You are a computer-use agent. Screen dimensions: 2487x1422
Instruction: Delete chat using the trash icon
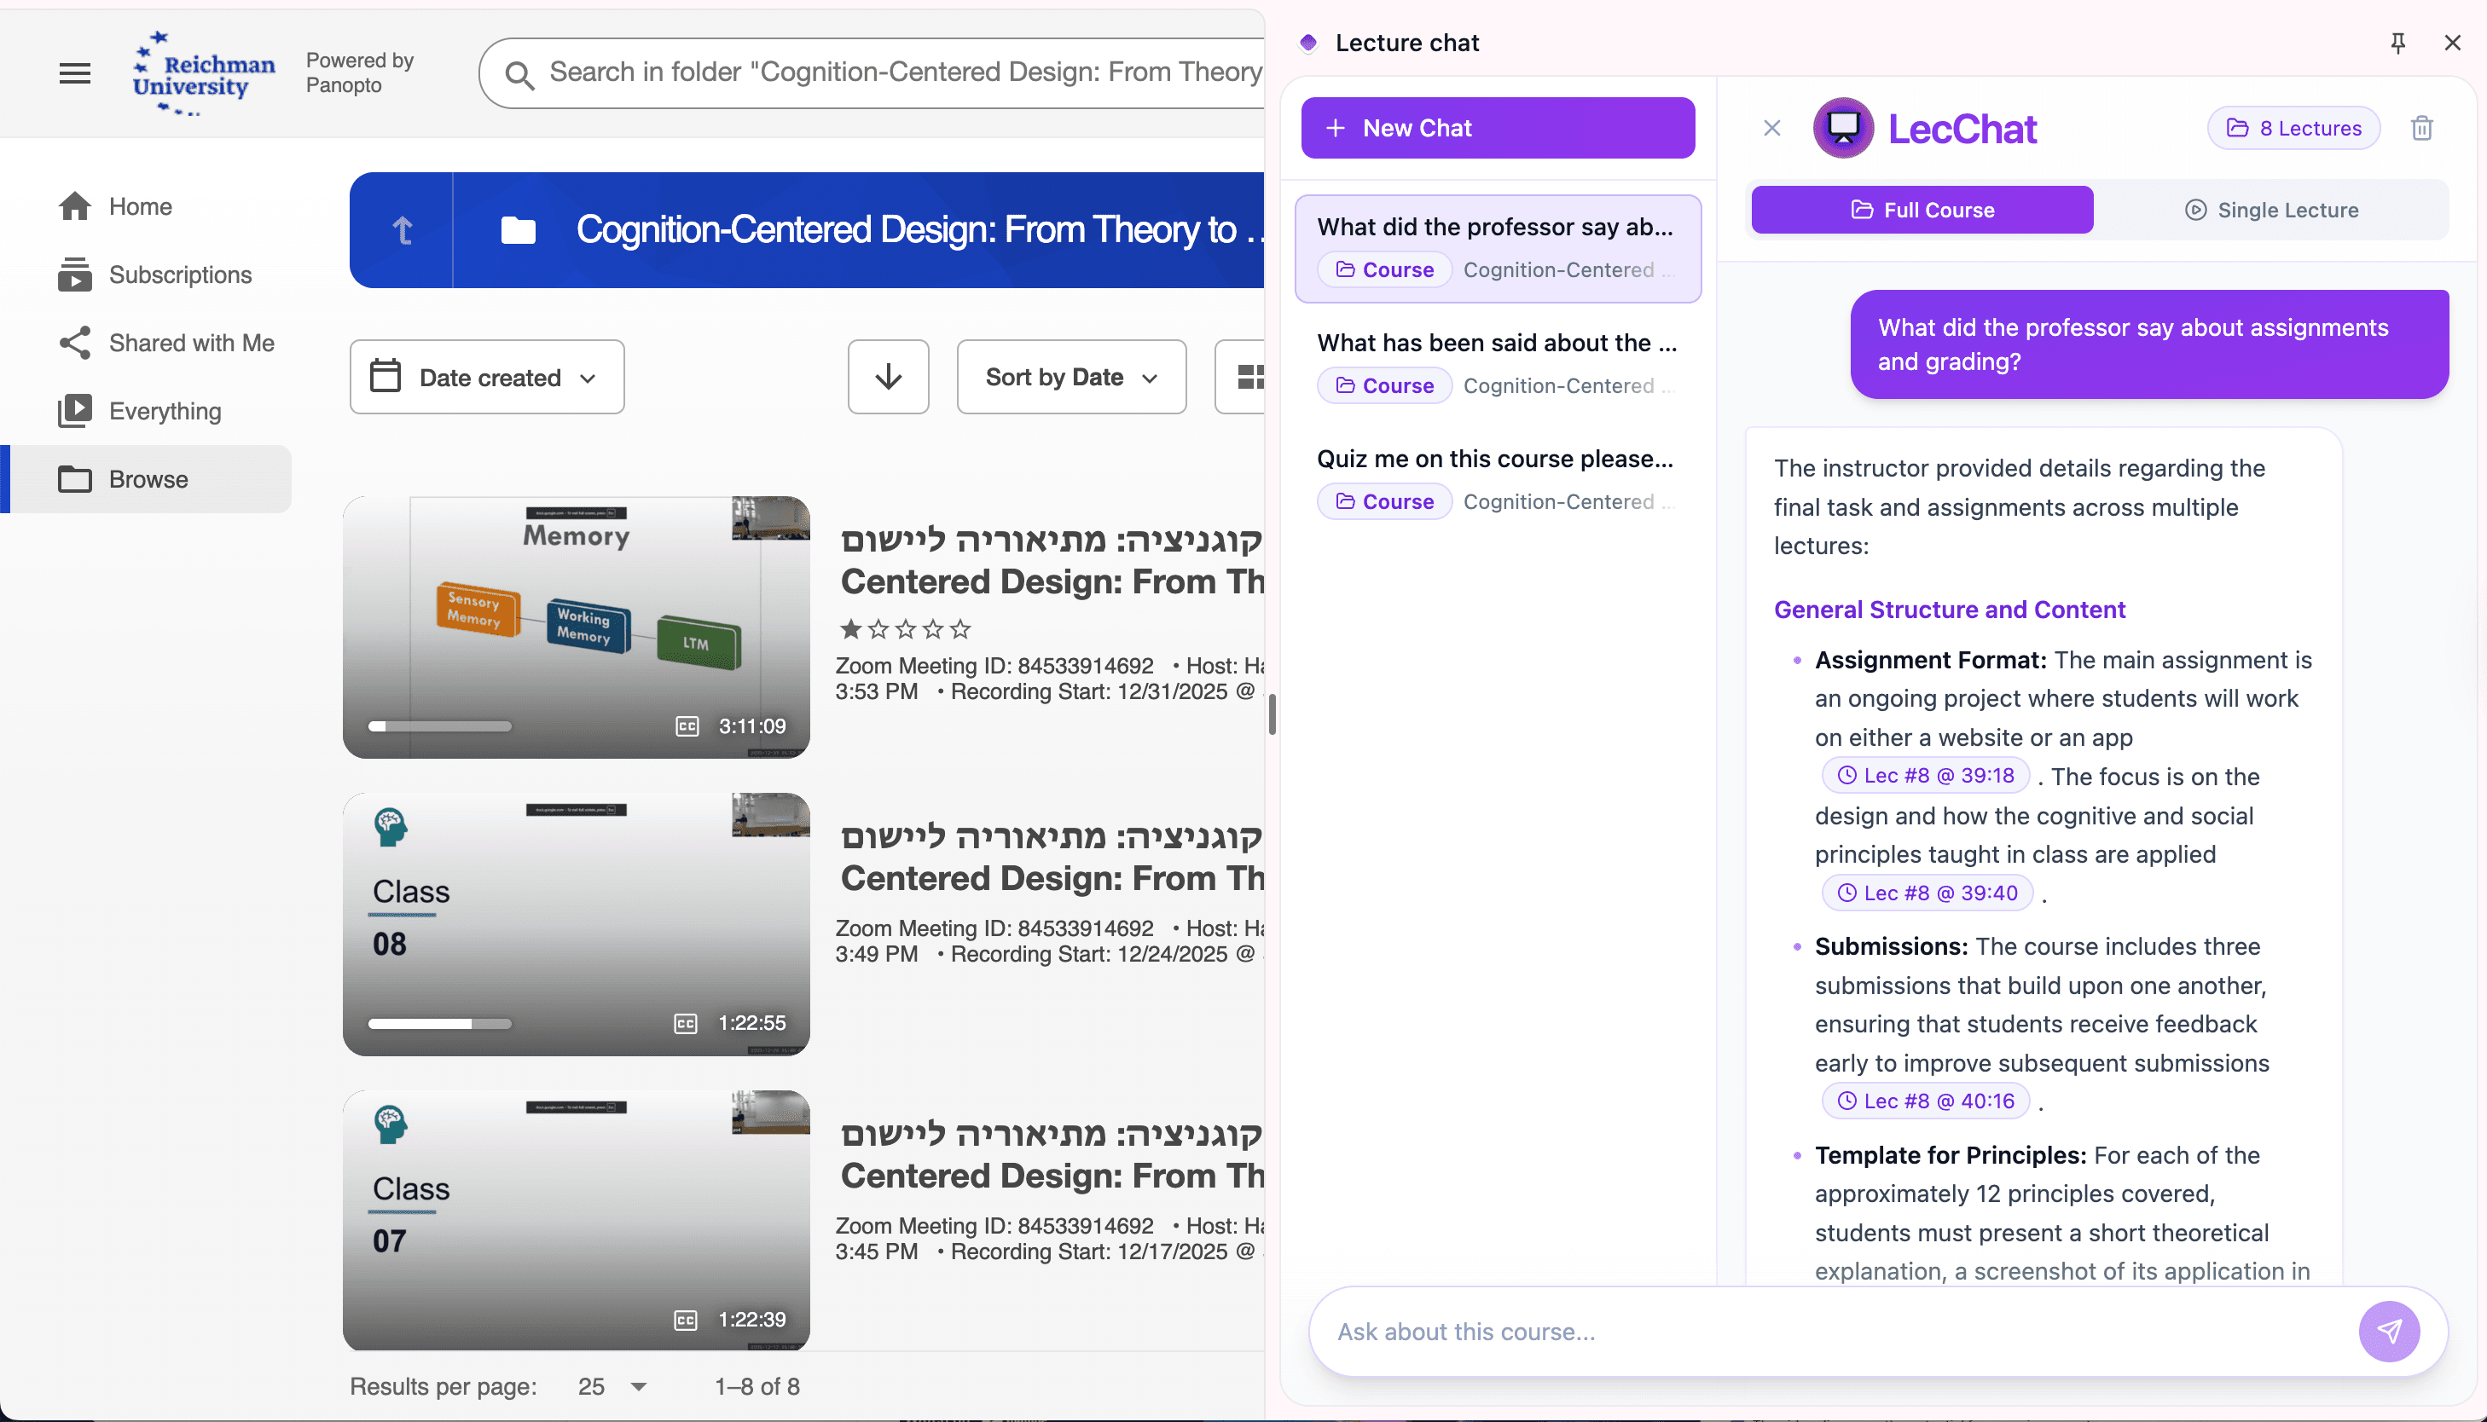pos(2420,128)
